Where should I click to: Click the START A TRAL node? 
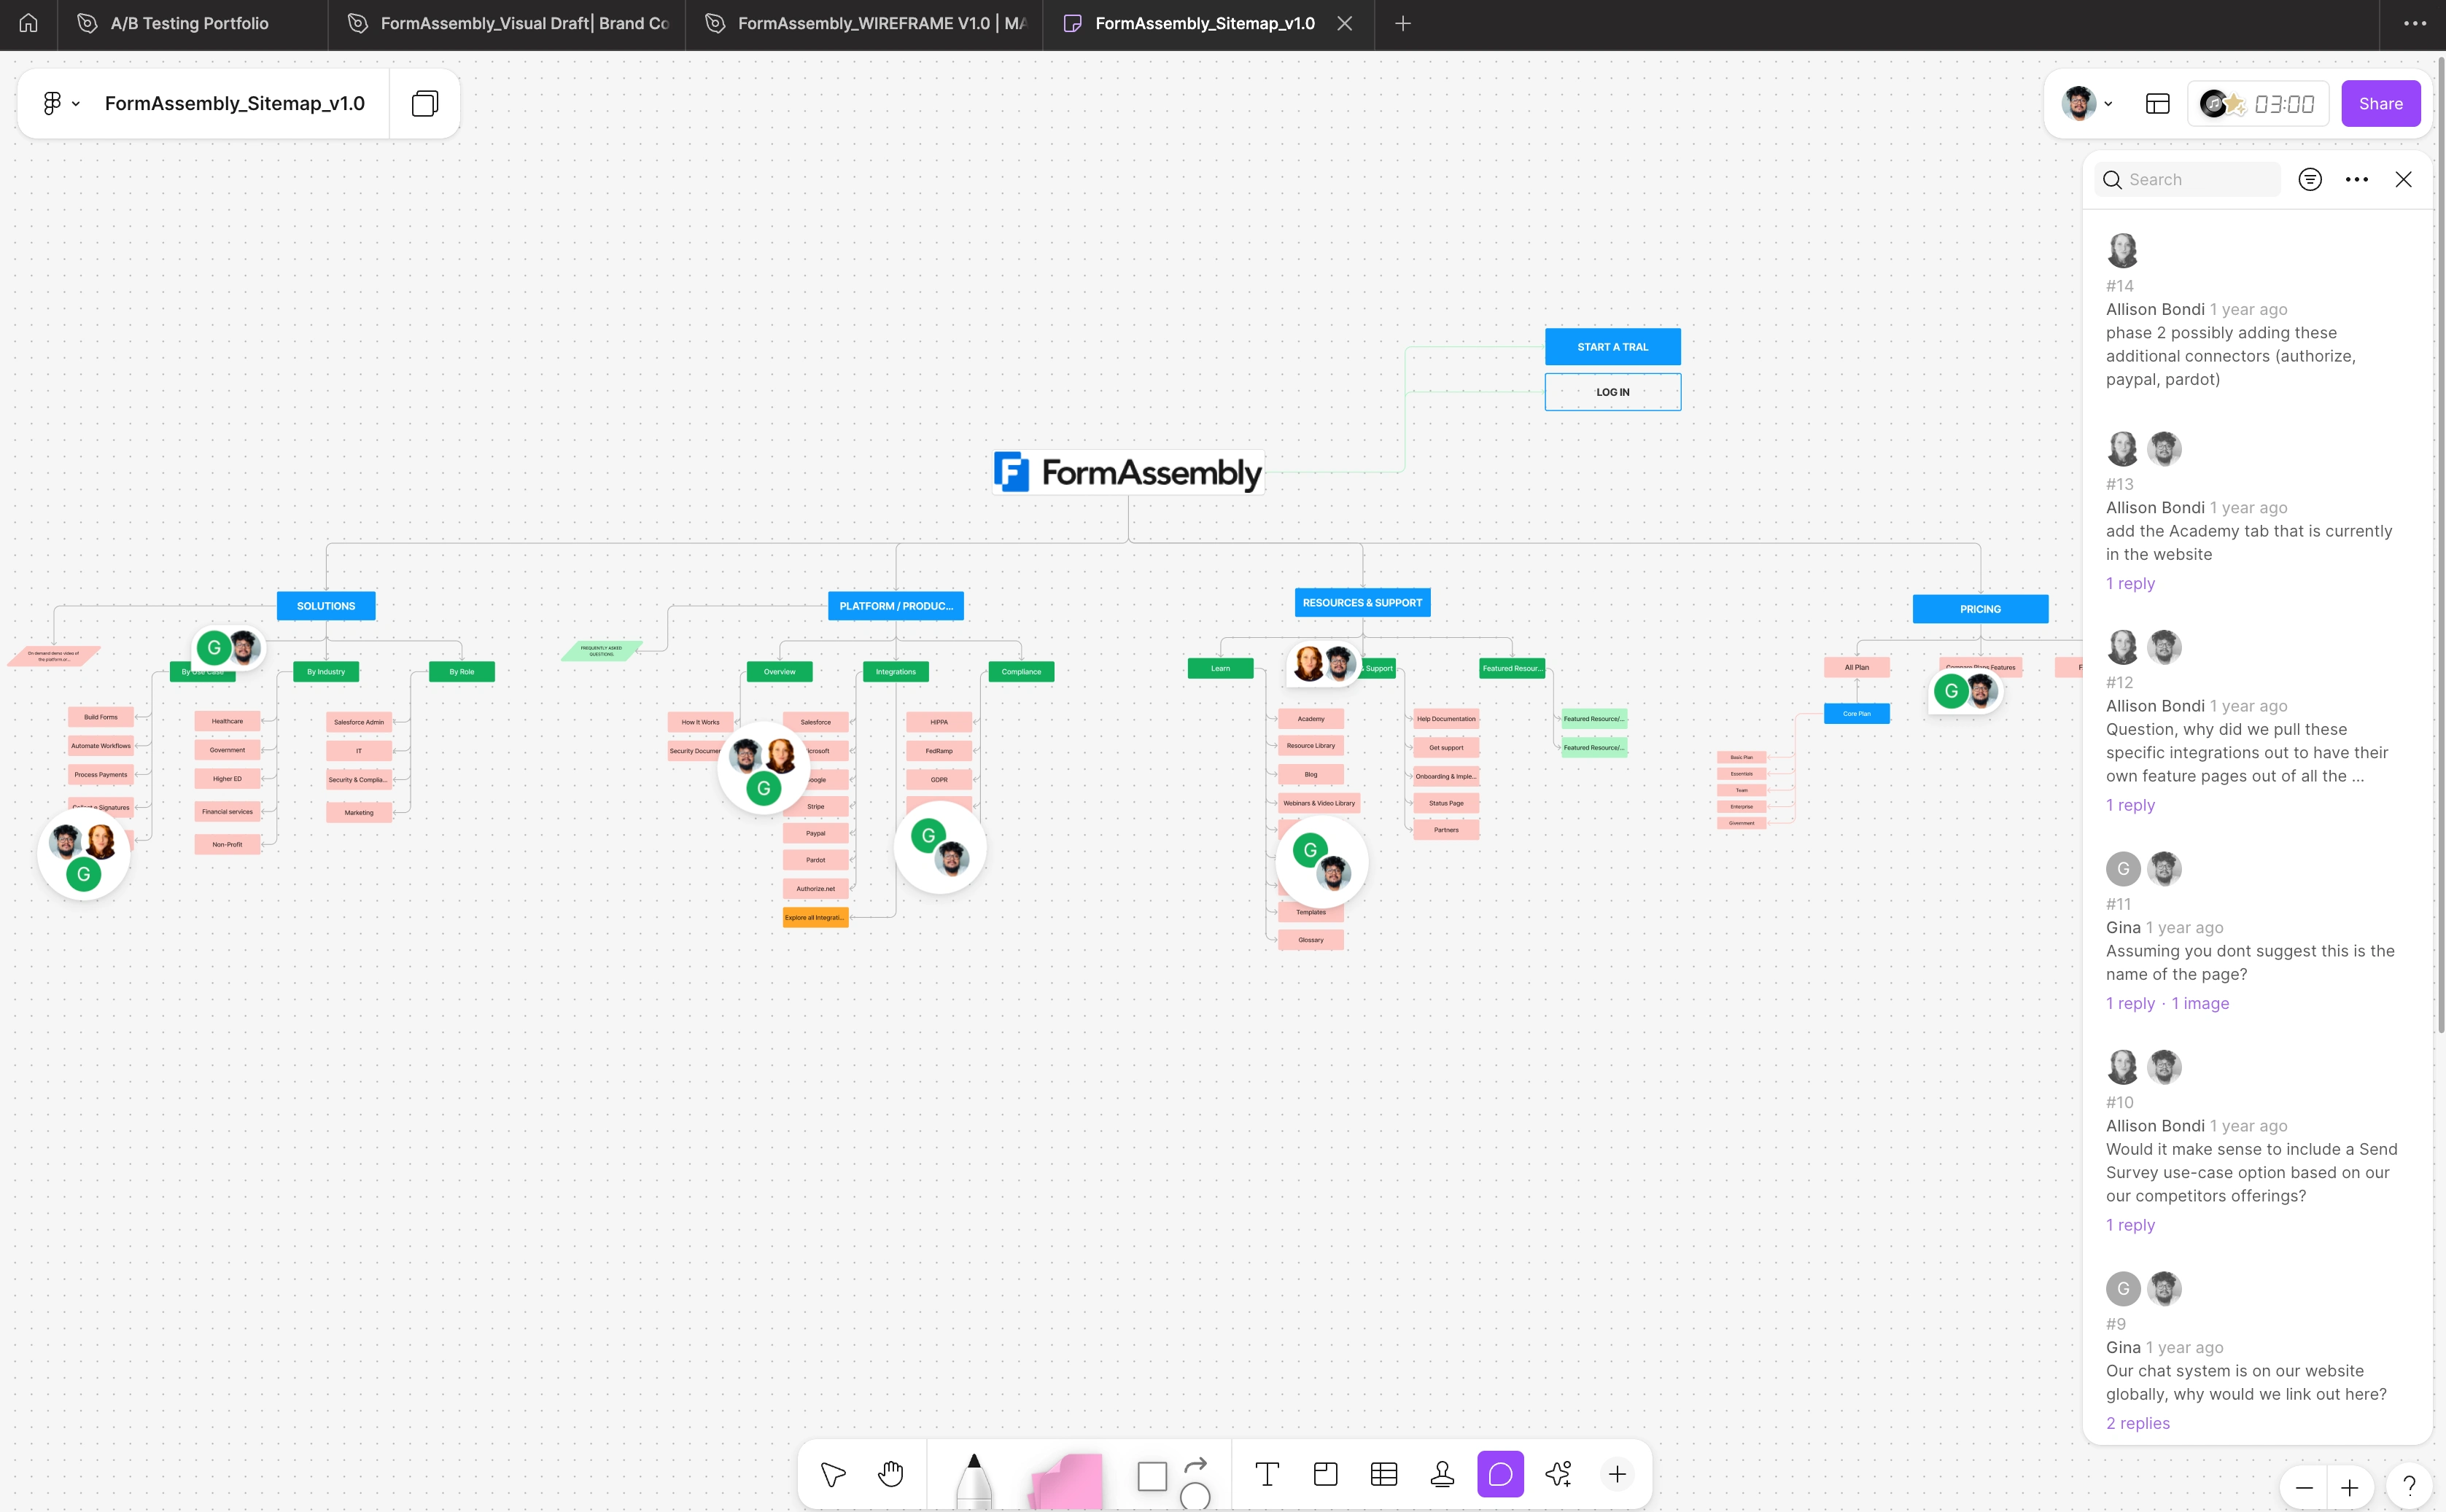[x=1612, y=347]
